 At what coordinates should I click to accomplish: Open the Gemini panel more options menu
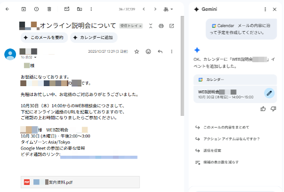click(264, 9)
